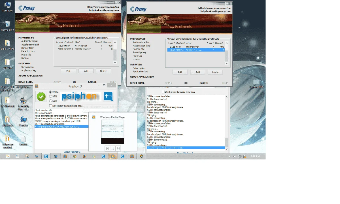Open Automatic setup in right CProxy window

tap(141, 42)
